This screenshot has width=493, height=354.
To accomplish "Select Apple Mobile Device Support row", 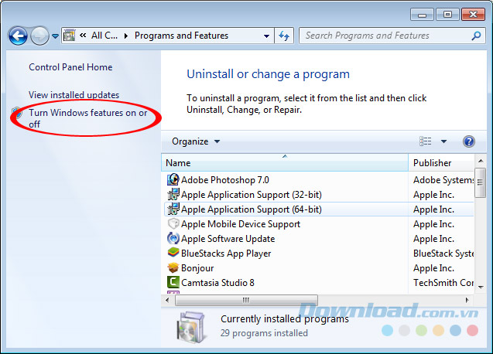I will point(319,224).
